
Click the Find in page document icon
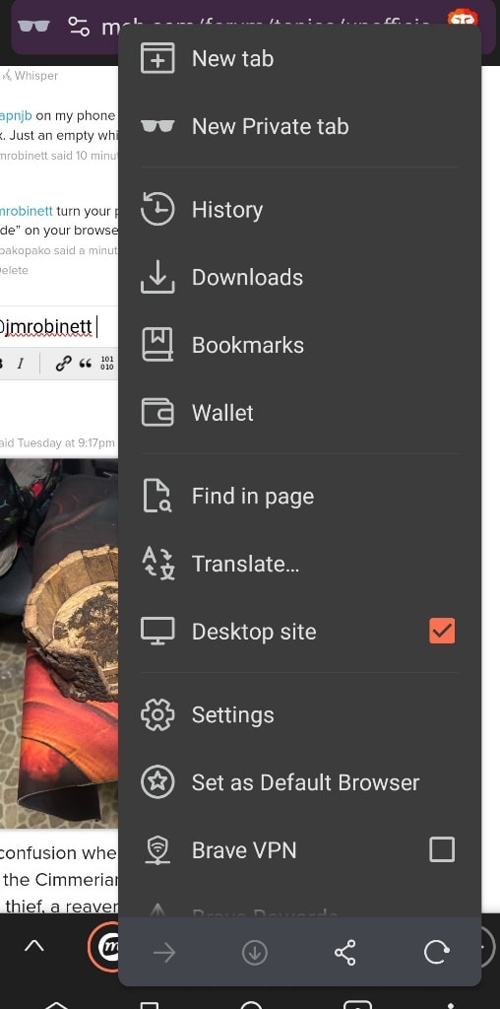[x=156, y=497]
